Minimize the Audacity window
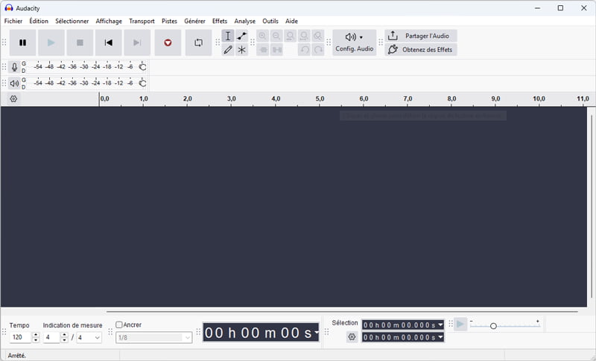 click(537, 8)
